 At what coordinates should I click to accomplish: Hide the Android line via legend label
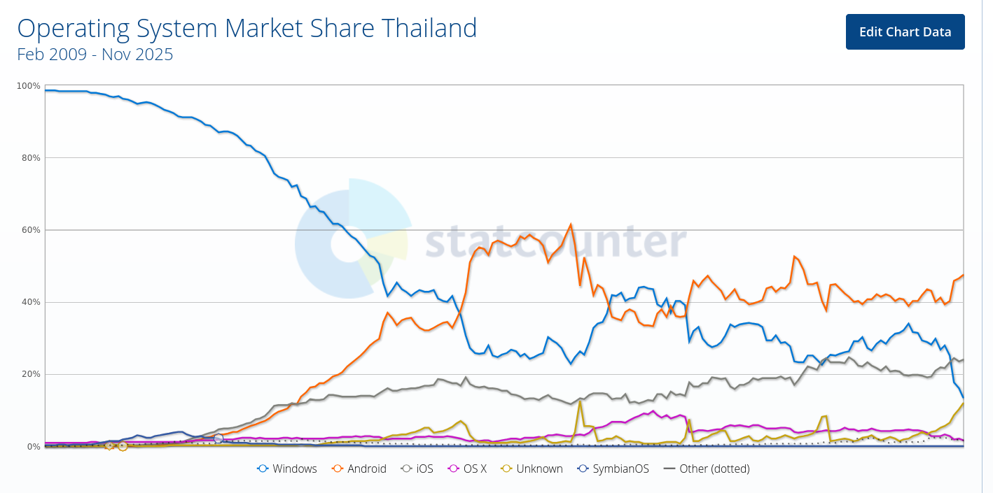[x=367, y=469]
